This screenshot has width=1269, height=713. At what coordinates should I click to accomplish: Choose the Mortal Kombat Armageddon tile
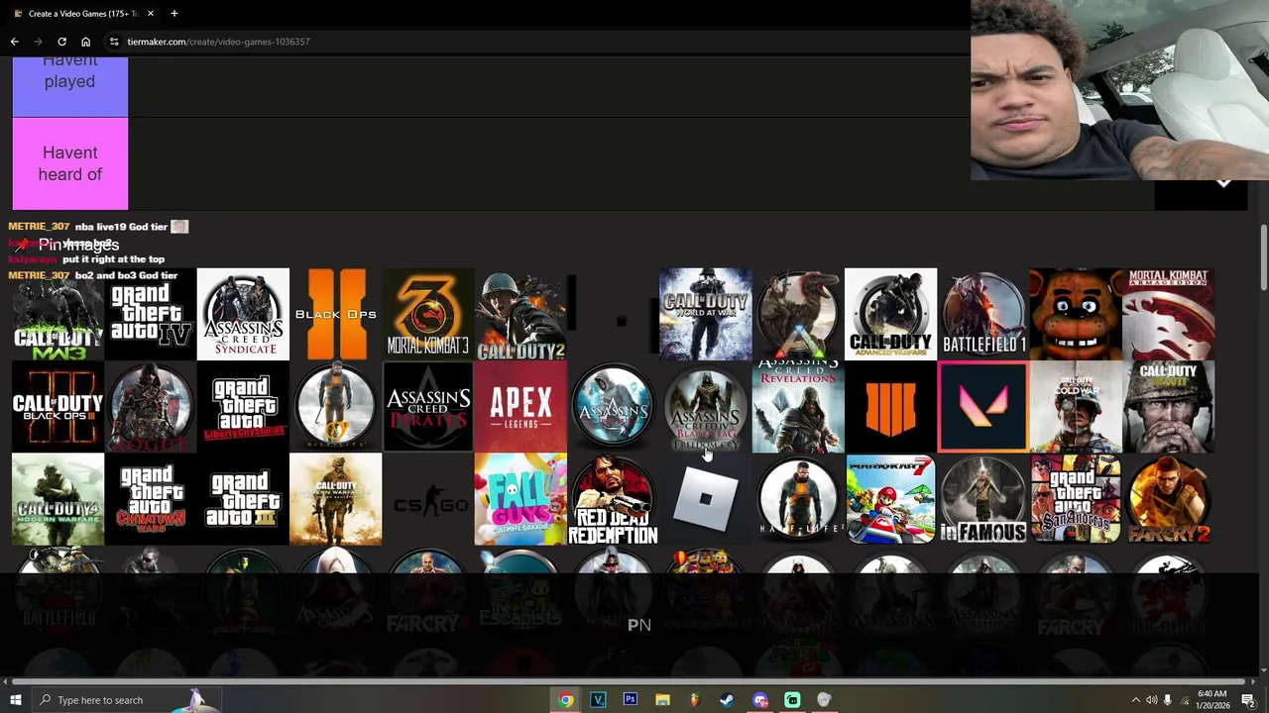pyautogui.click(x=1168, y=314)
